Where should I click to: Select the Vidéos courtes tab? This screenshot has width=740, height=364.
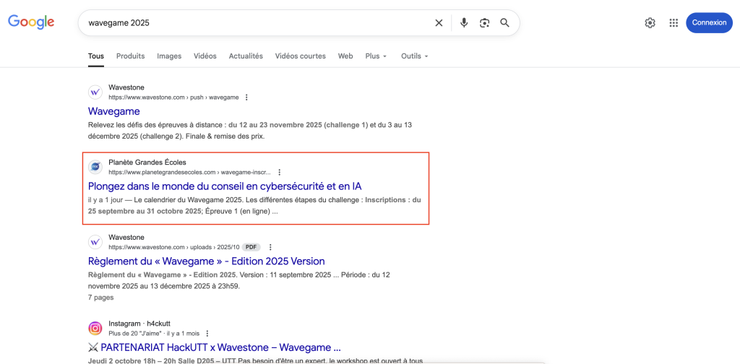[x=300, y=56]
